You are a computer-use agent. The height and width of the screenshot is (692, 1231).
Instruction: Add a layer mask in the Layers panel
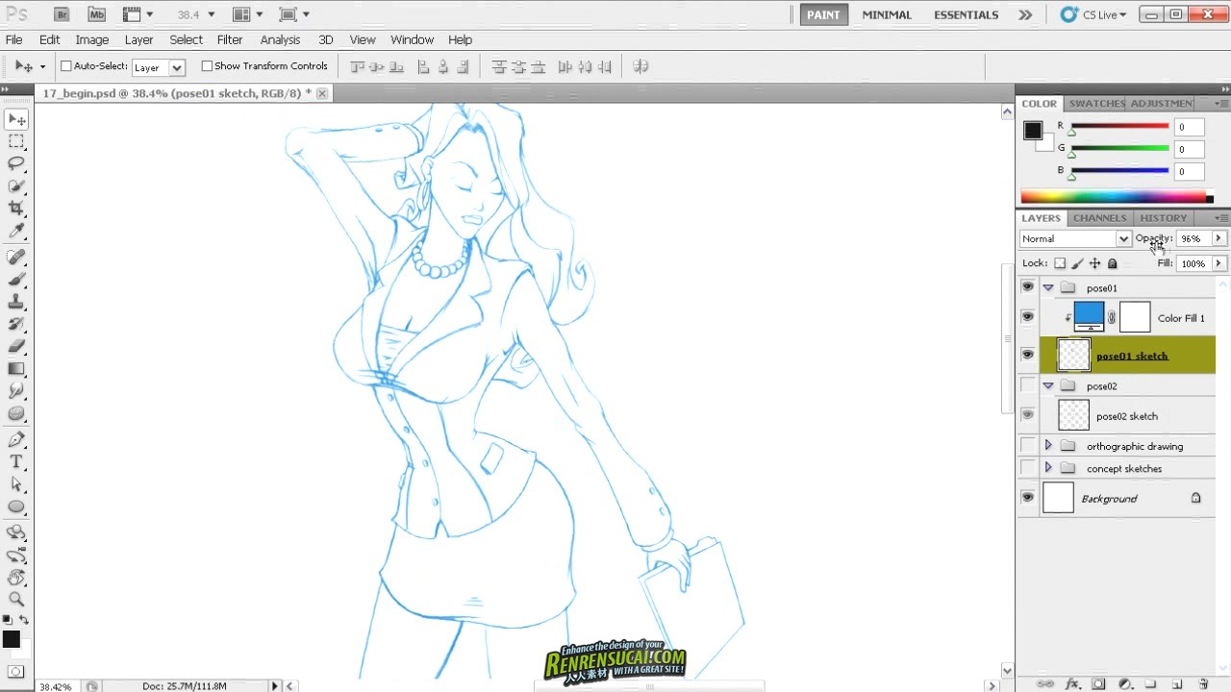(x=1099, y=684)
